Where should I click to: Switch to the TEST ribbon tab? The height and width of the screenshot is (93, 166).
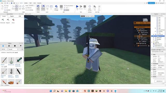tap(31, 3)
